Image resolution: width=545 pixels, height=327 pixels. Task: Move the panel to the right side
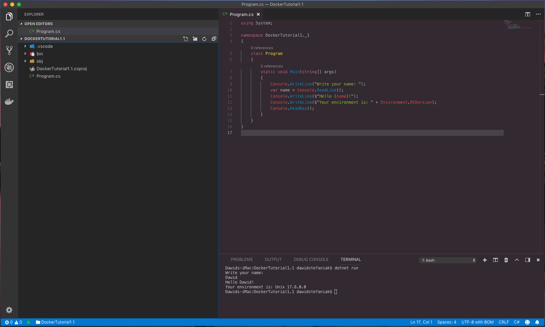coord(528,260)
